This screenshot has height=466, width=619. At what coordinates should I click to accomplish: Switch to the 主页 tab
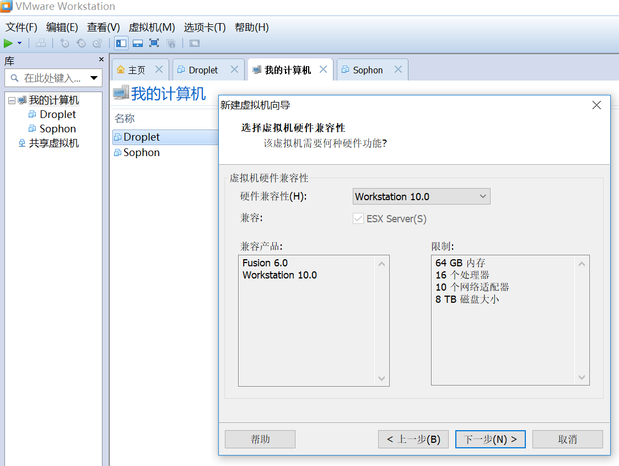pyautogui.click(x=136, y=70)
